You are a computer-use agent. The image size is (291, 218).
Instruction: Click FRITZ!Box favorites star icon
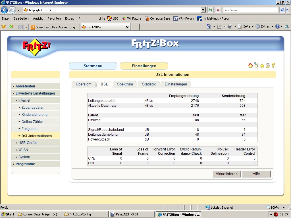tap(262, 66)
